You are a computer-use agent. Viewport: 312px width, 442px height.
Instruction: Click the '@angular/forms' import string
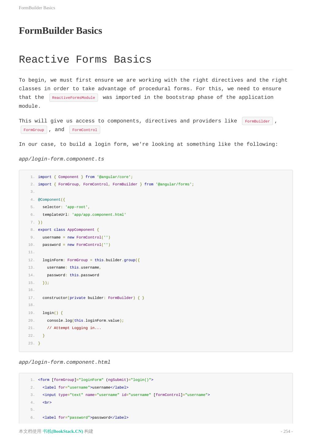pyautogui.click(x=174, y=184)
